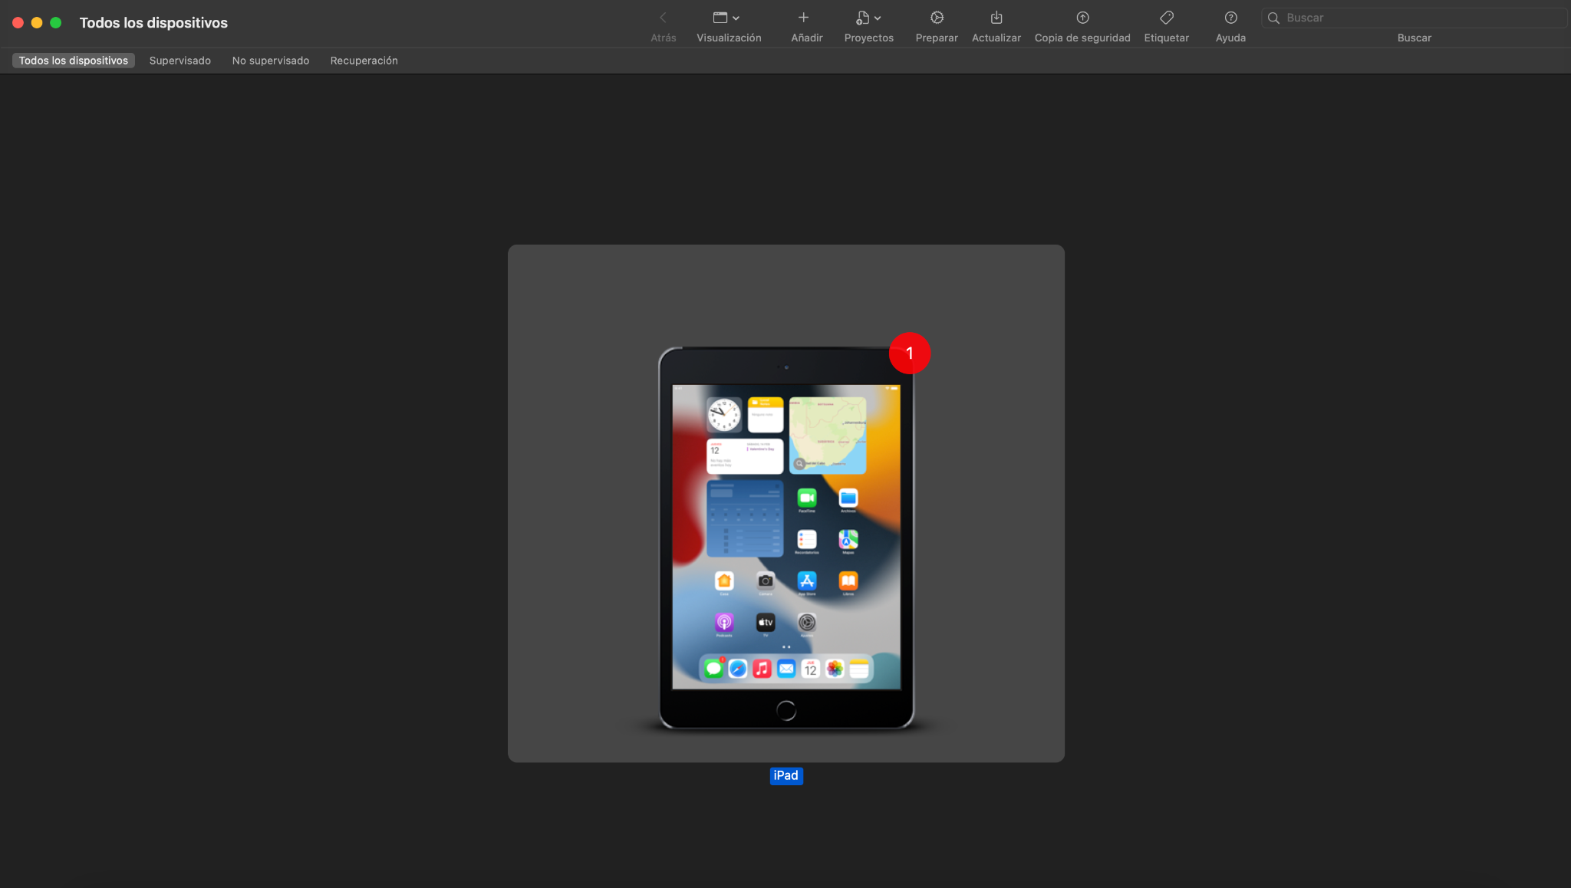Select the iPad device thumbnail
The height and width of the screenshot is (888, 1571).
(785, 537)
